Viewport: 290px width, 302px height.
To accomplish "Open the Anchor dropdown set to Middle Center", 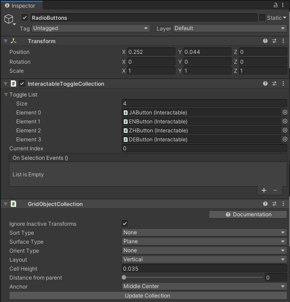I will tap(204, 286).
